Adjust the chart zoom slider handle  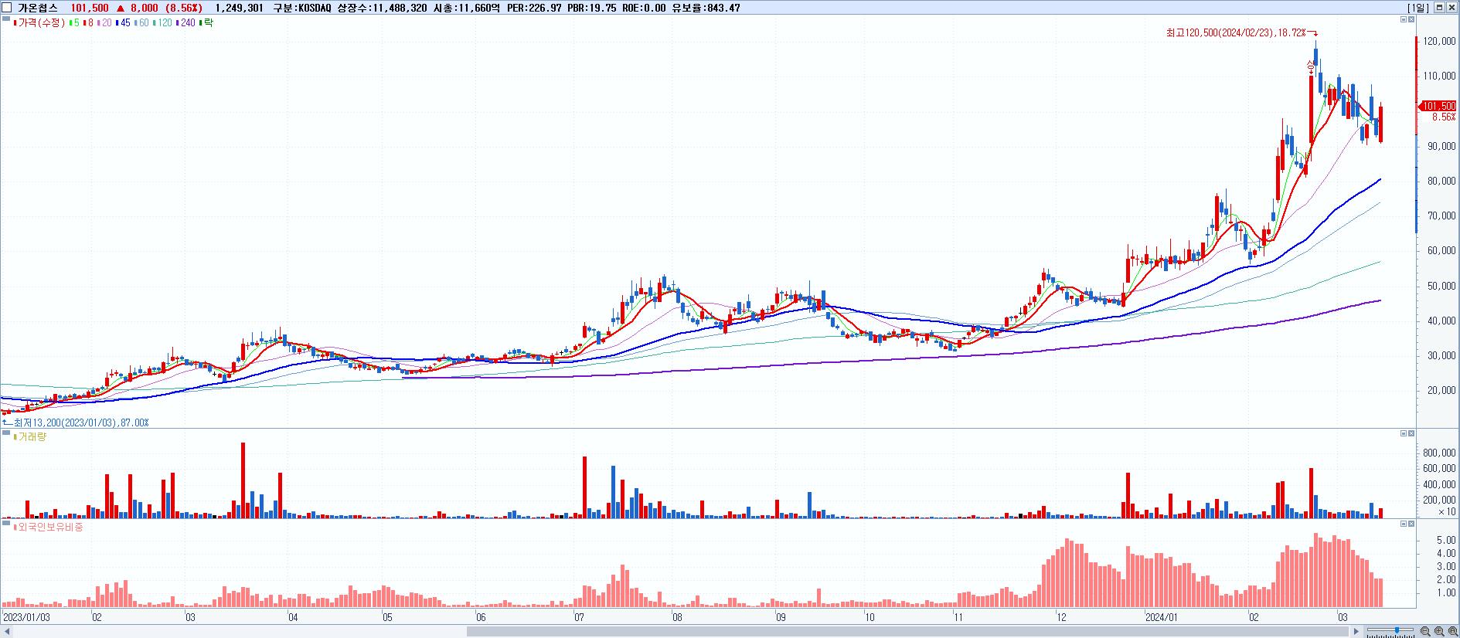coord(1398,631)
